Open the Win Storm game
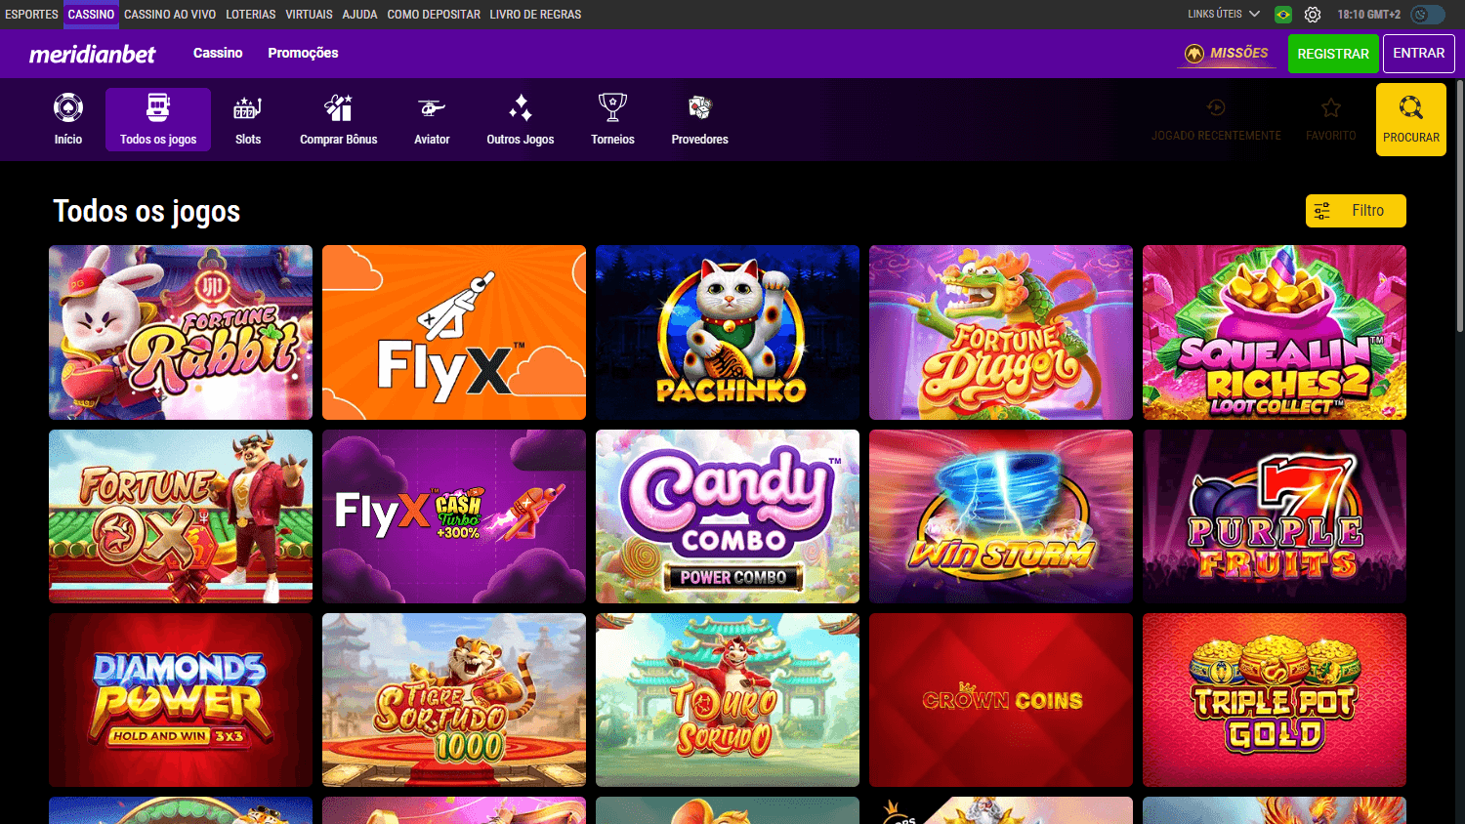Image resolution: width=1465 pixels, height=824 pixels. click(1001, 516)
